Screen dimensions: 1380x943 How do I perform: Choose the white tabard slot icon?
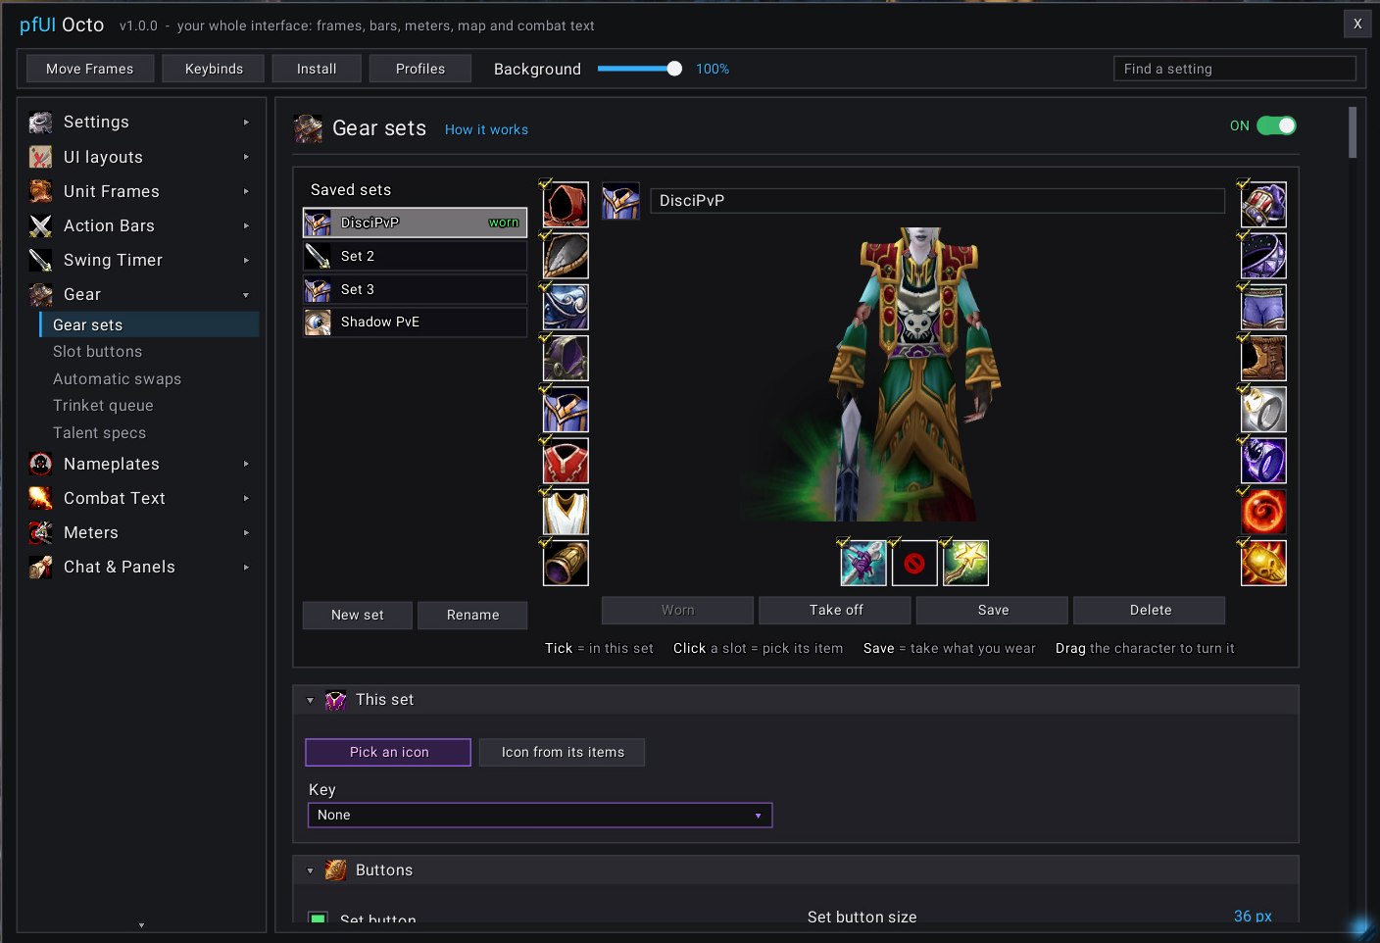[x=566, y=512]
